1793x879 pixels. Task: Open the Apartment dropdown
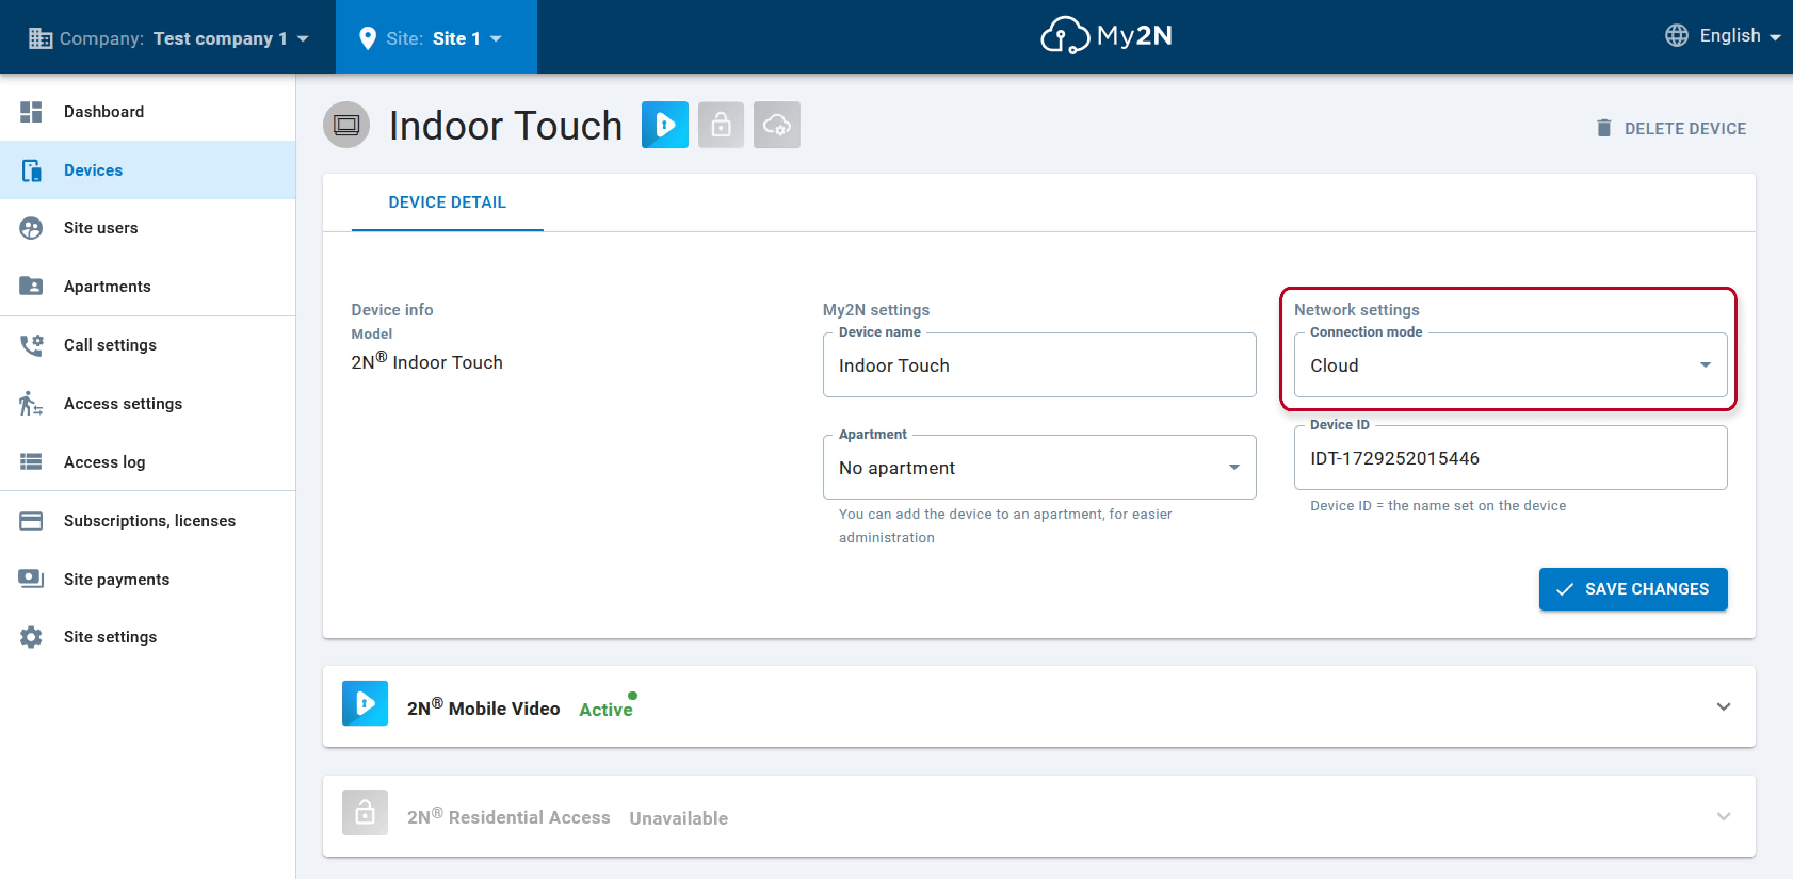click(1039, 467)
